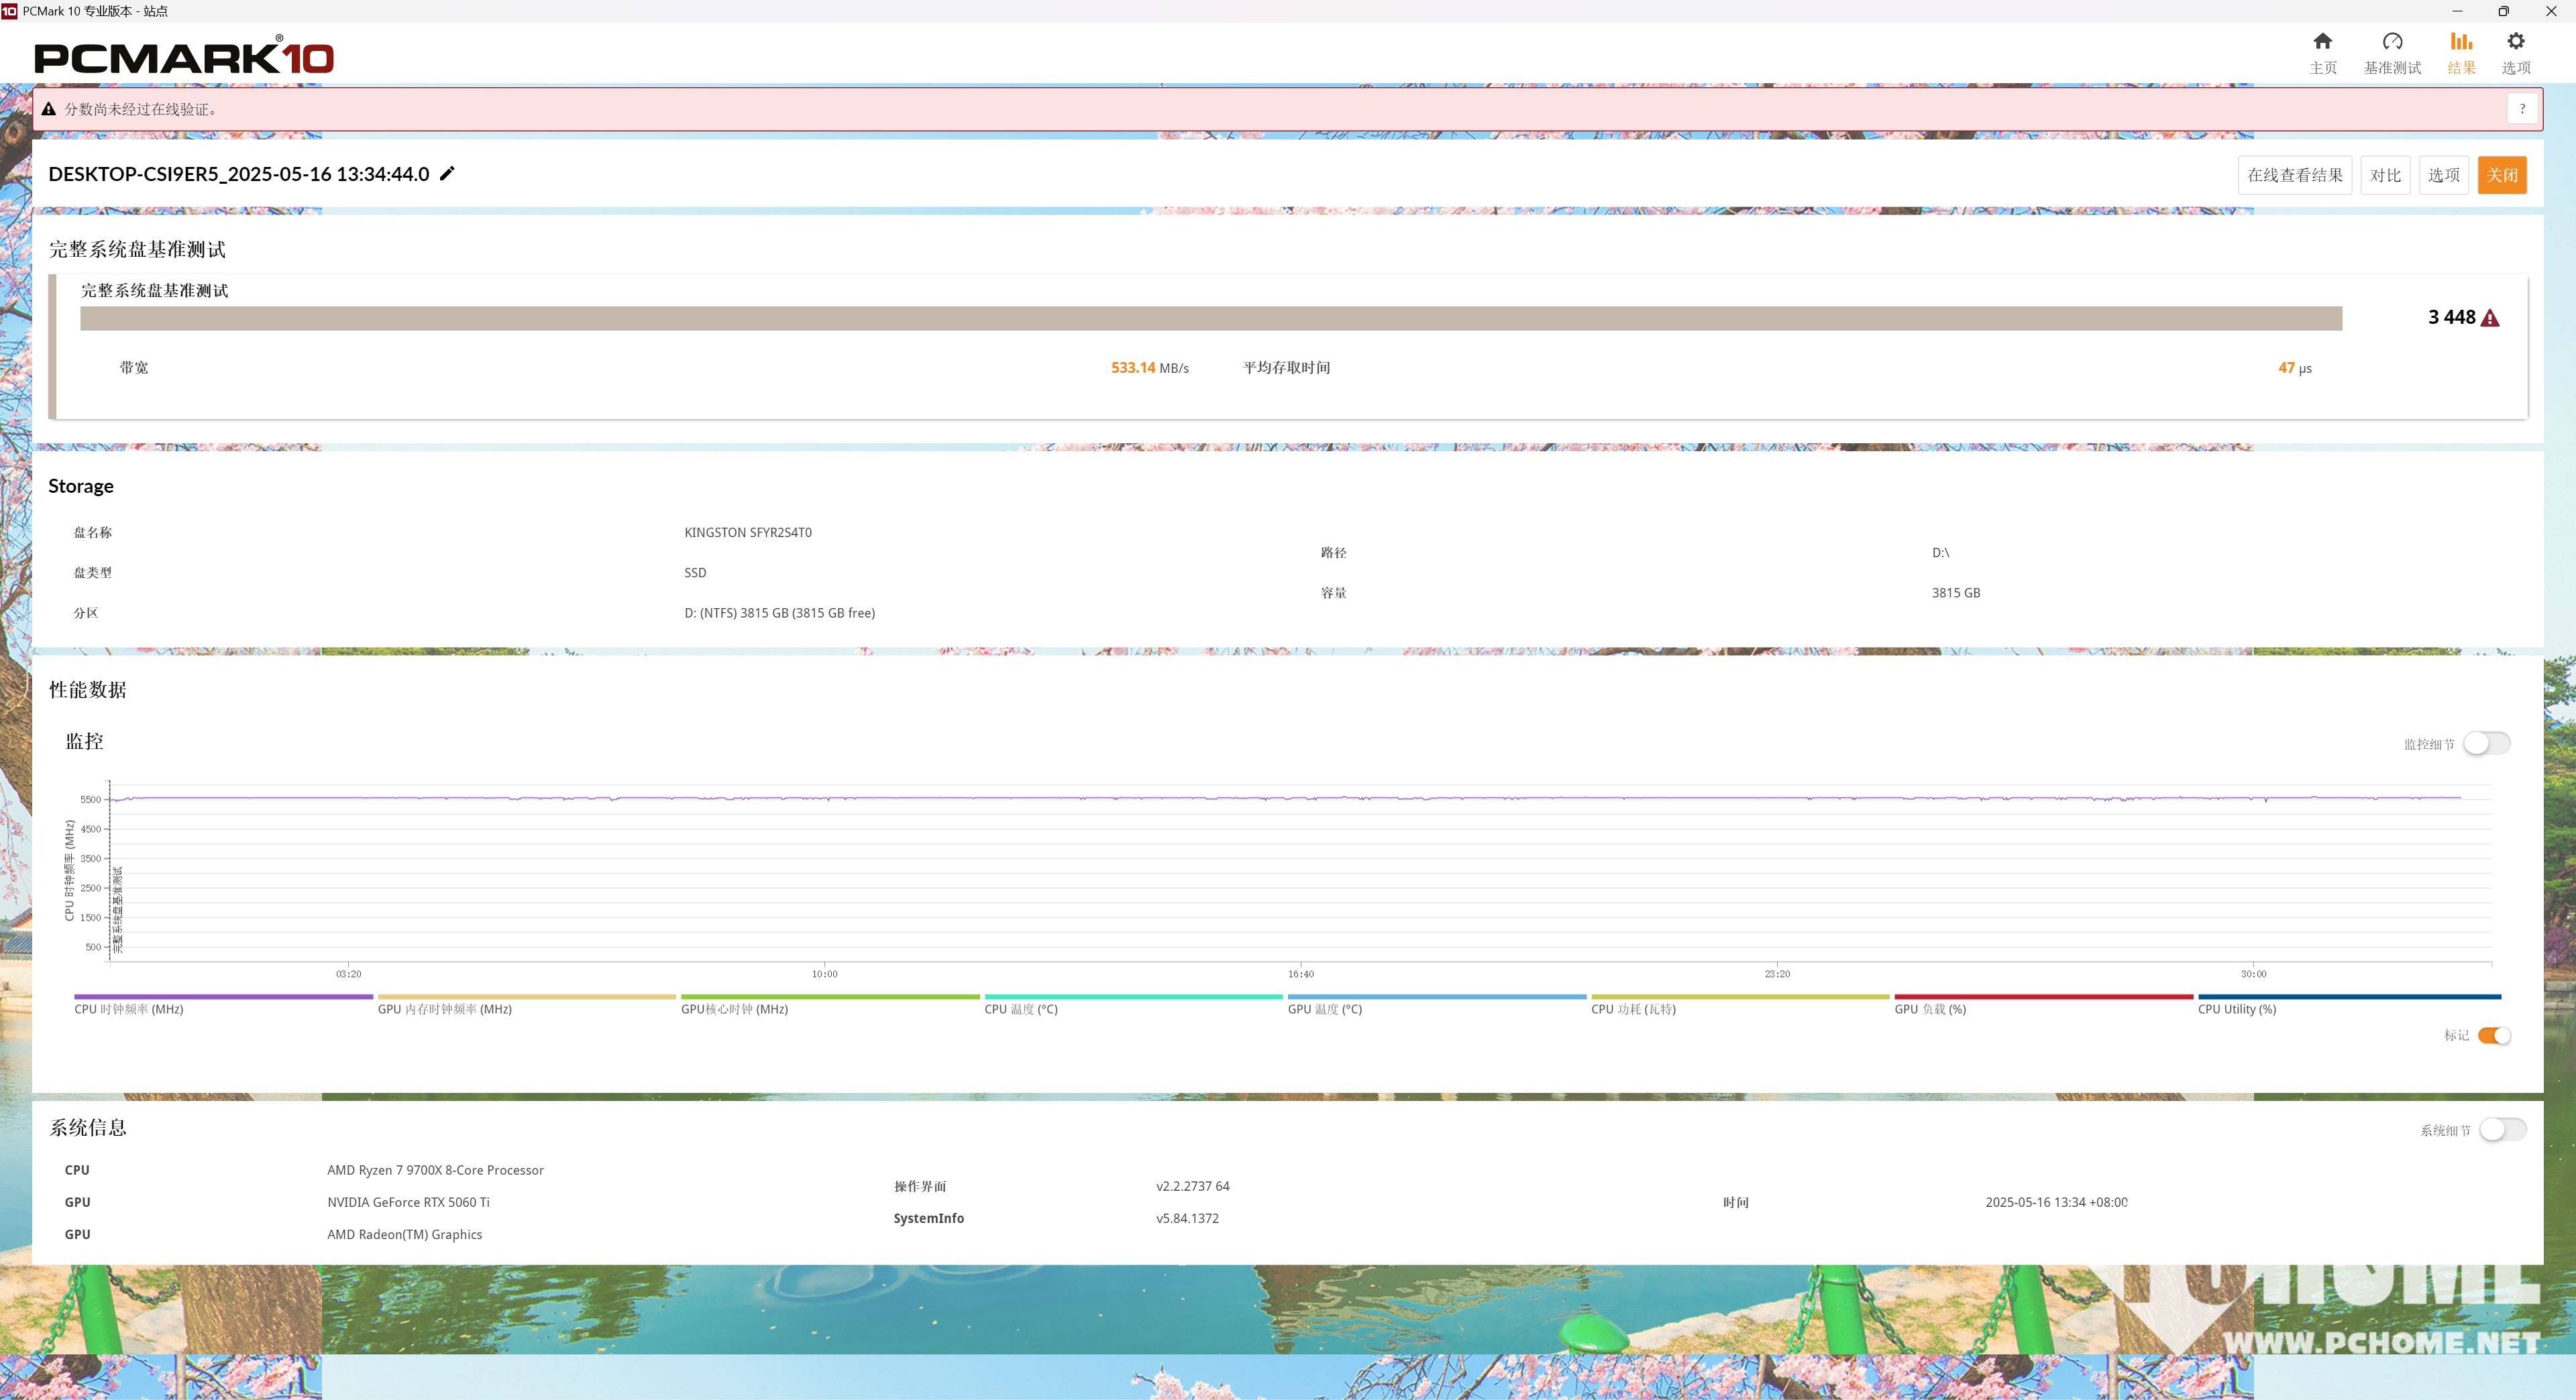Click the pencil icon to rename result
The height and width of the screenshot is (1400, 2576).
click(447, 174)
